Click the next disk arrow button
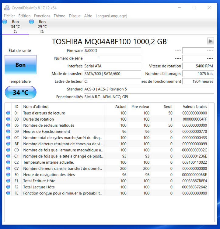 tap(210, 41)
